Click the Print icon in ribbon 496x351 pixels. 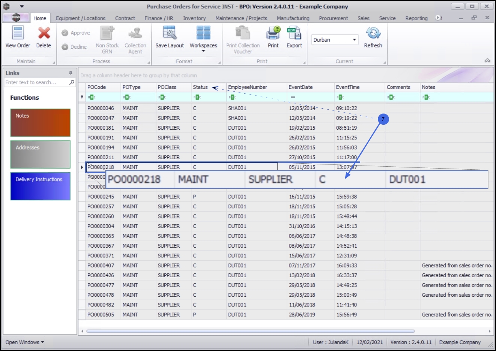273,33
